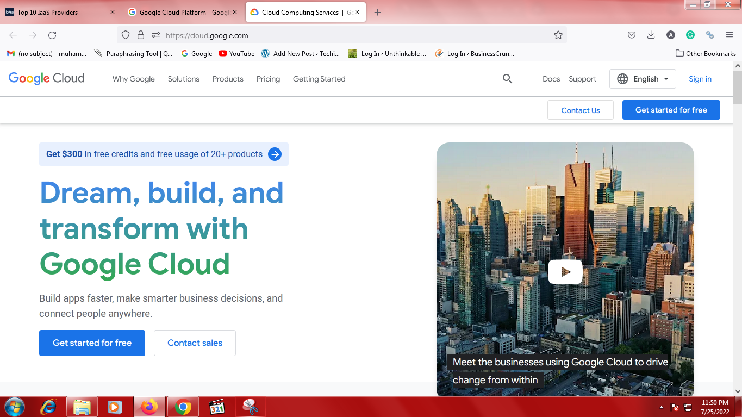Open Windows Explorer folder from taskbar

click(82, 407)
